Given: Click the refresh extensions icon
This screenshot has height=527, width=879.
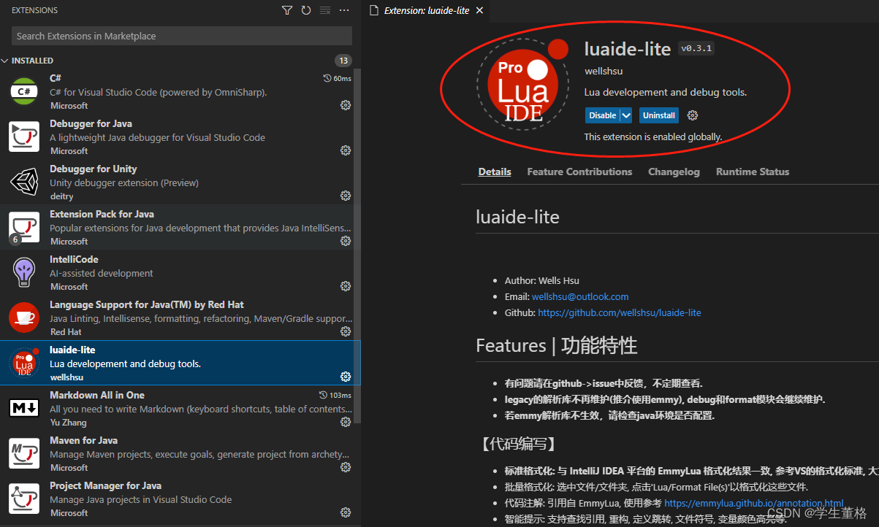Looking at the screenshot, I should click(305, 10).
